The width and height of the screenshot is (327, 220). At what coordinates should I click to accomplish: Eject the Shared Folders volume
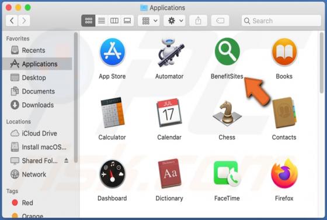[x=67, y=160]
